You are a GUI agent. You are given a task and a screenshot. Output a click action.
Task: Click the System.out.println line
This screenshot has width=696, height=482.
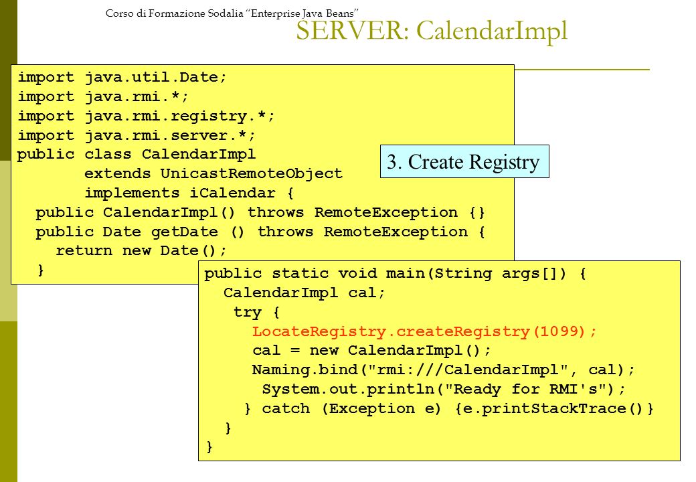coord(444,389)
